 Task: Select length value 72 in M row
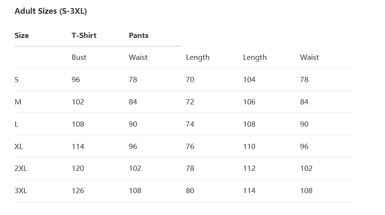click(190, 102)
